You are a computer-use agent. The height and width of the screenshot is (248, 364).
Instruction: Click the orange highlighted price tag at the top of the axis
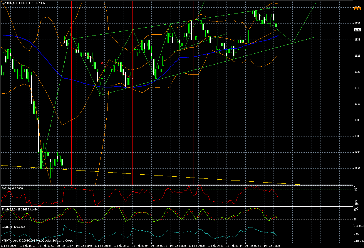click(x=358, y=9)
